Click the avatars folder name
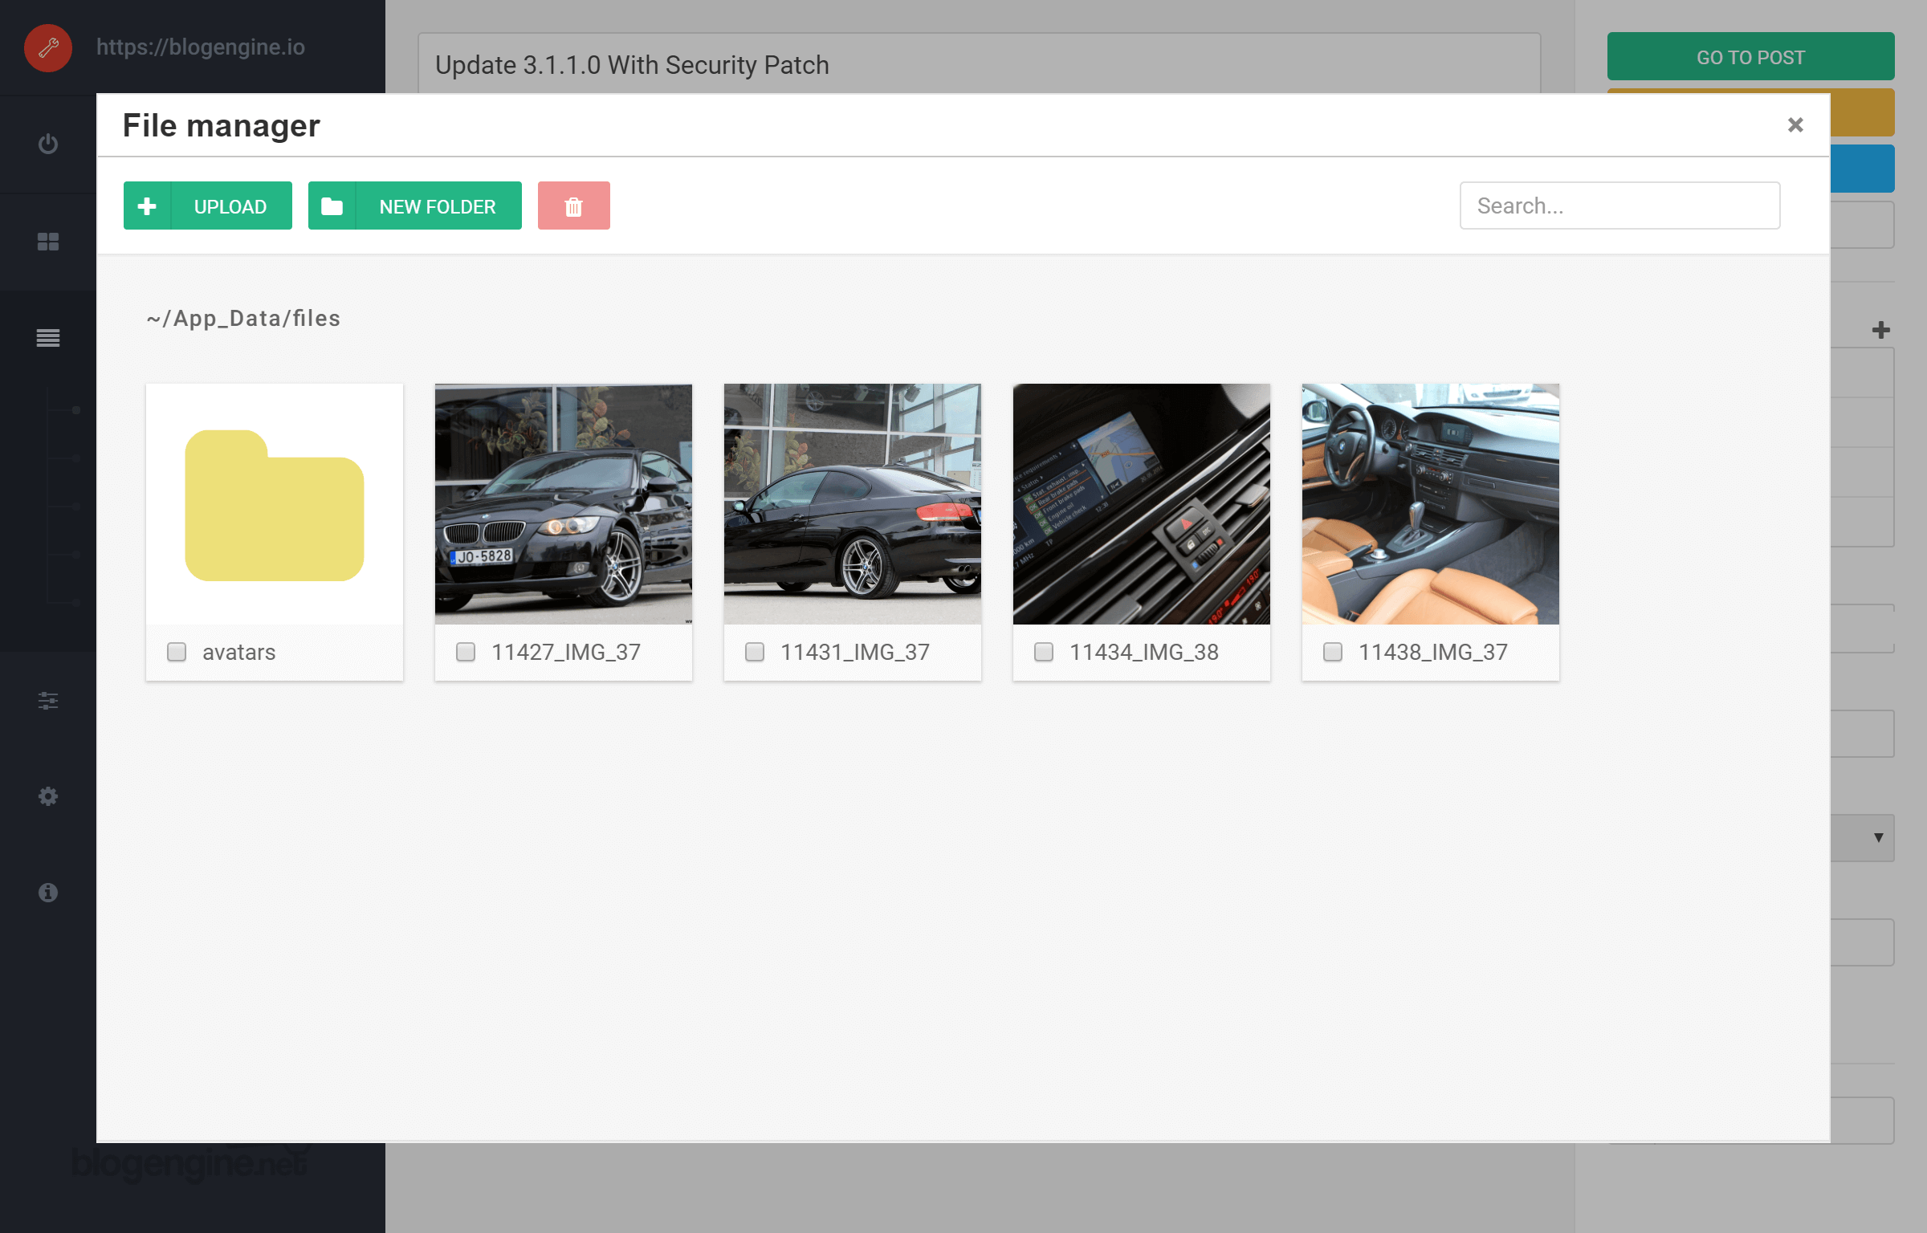This screenshot has height=1233, width=1927. coord(238,652)
